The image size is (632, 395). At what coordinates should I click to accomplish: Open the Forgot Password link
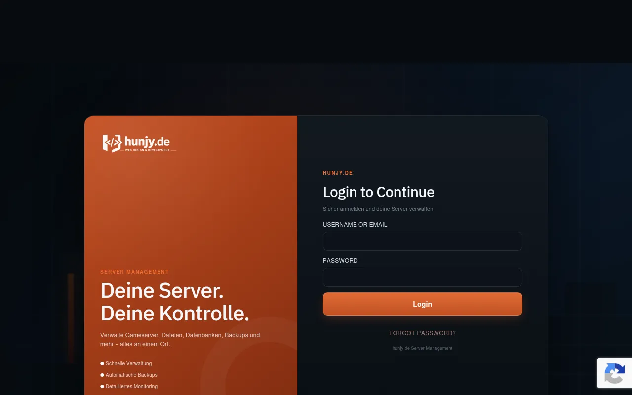[x=422, y=333]
